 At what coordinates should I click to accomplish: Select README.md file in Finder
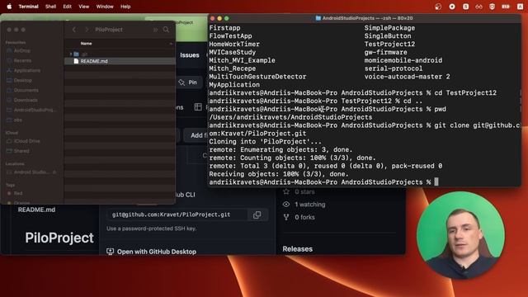(120, 61)
